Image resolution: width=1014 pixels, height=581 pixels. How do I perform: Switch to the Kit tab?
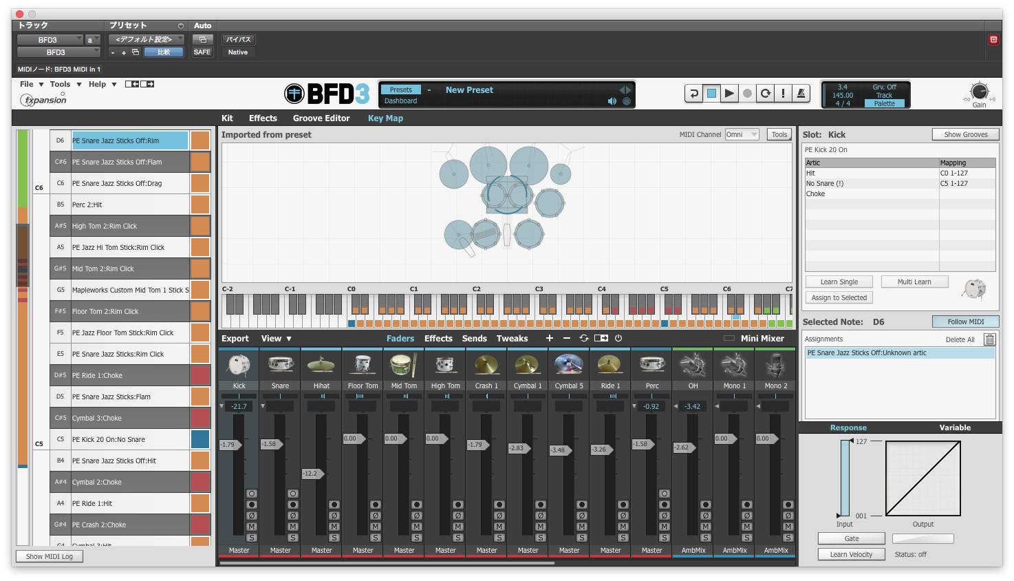(227, 118)
